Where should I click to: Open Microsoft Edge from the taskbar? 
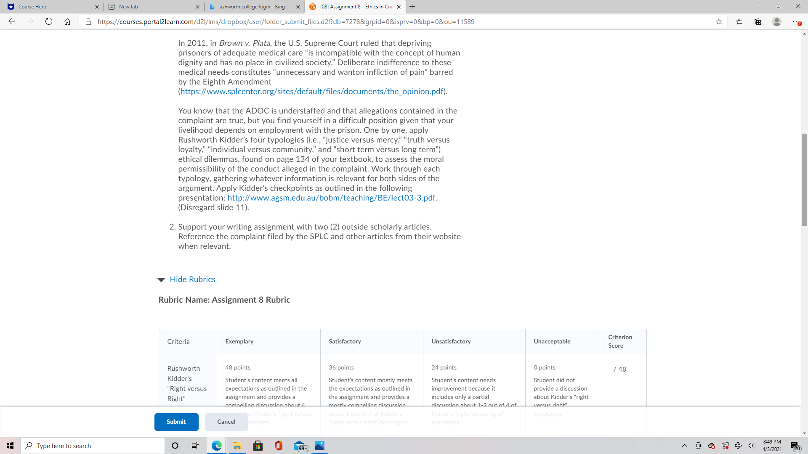[x=217, y=446]
